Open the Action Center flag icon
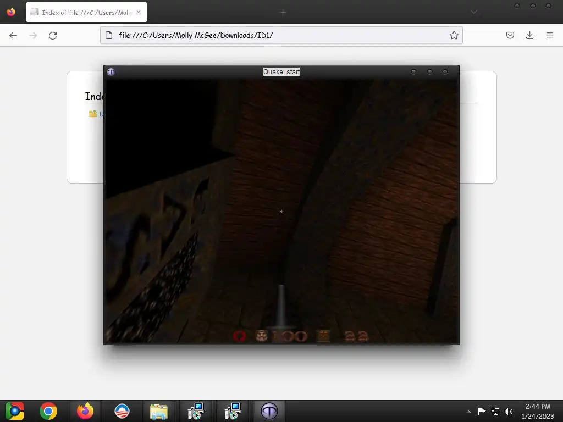563x422 pixels. [482, 411]
